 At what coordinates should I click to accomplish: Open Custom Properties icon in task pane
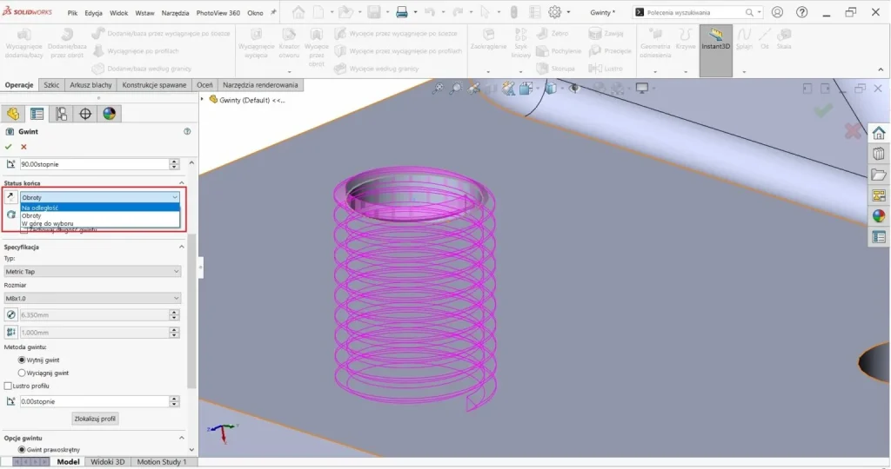(x=879, y=237)
